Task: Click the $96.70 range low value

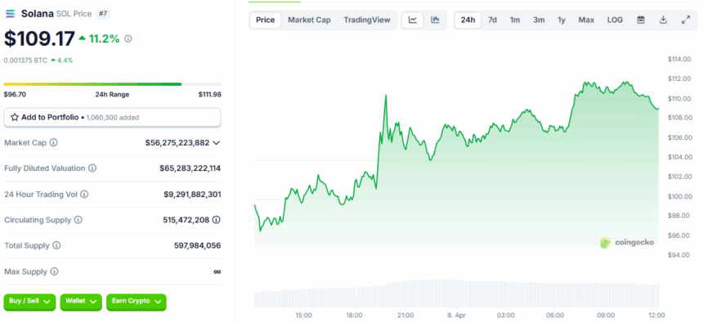Action: (x=15, y=95)
